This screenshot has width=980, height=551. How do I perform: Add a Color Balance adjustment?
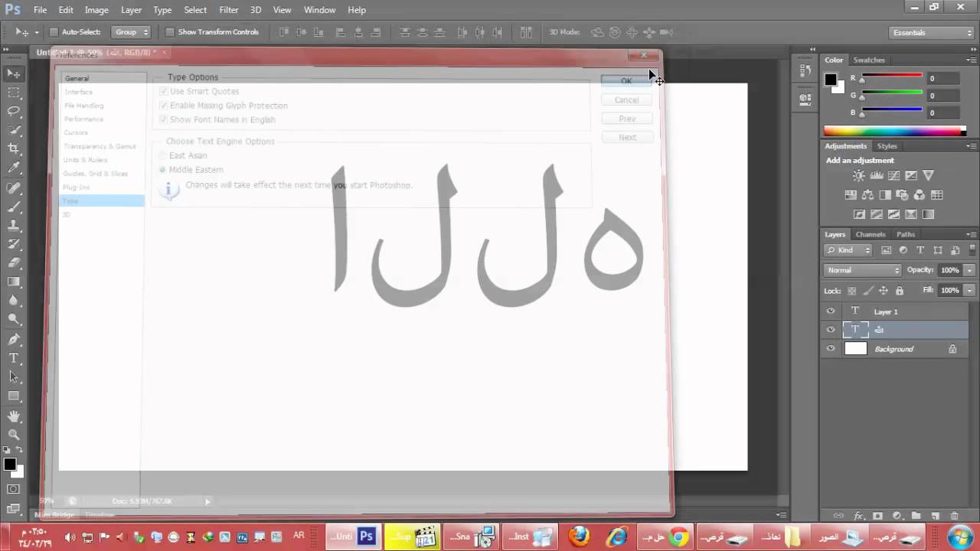[867, 195]
